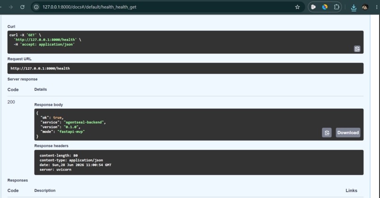Open the white blob extension icon
Image resolution: width=380 pixels, height=198 pixels.
[314, 7]
